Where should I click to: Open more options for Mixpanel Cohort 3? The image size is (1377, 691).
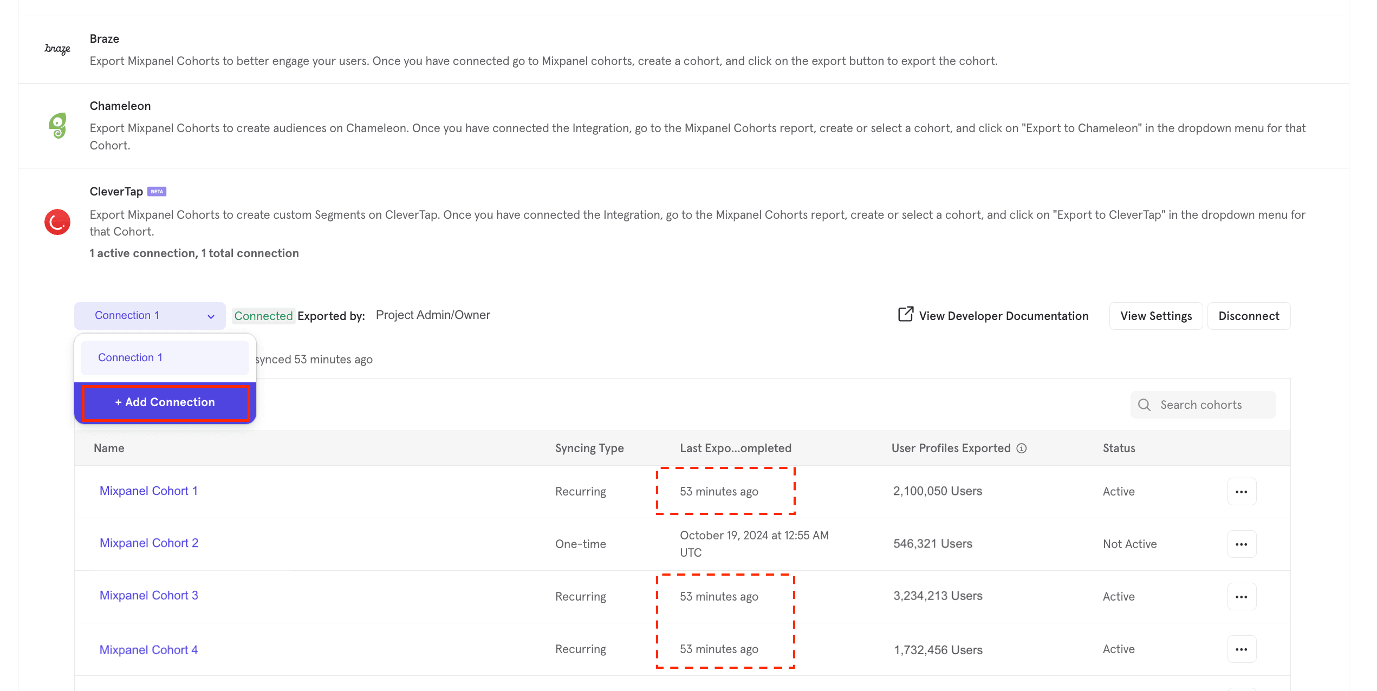1241,597
